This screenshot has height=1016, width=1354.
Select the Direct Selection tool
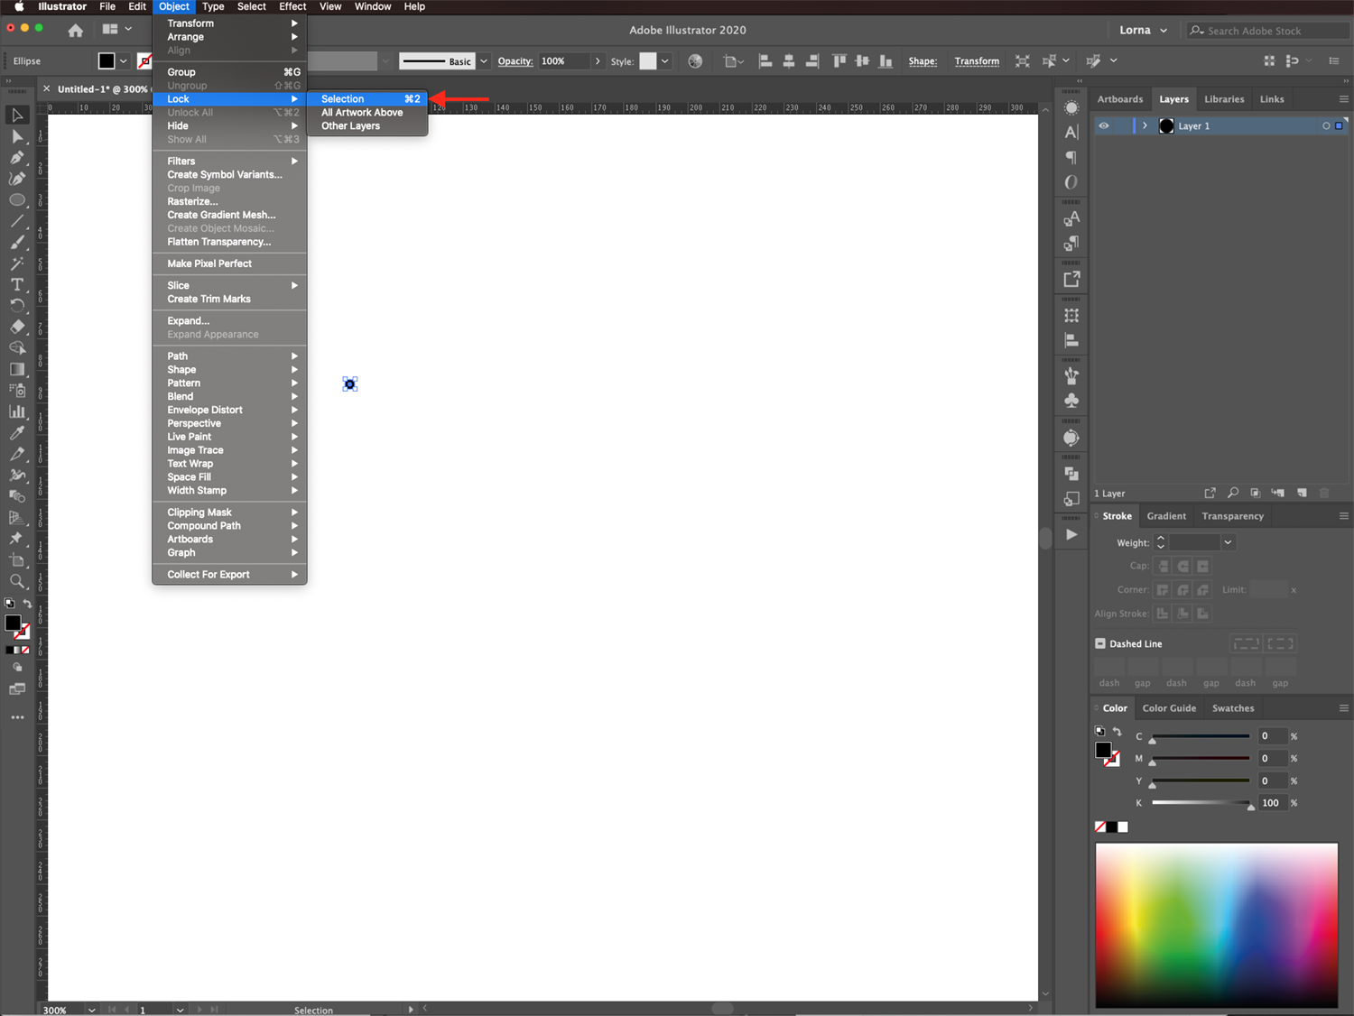(x=16, y=136)
